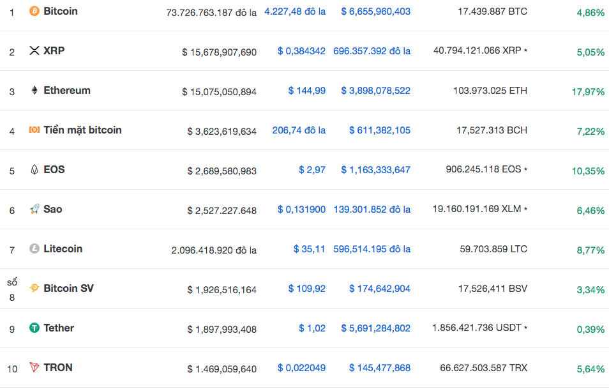Select Tether market cap $ 1,897,993,408
Image resolution: width=609 pixels, height=389 pixels.
tap(222, 330)
